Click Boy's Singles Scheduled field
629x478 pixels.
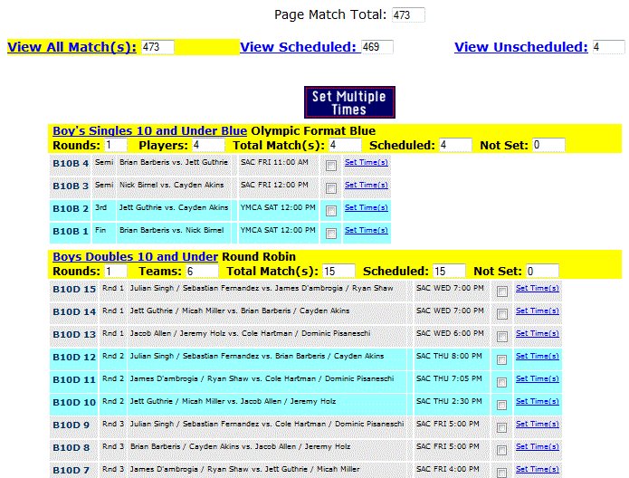point(455,145)
